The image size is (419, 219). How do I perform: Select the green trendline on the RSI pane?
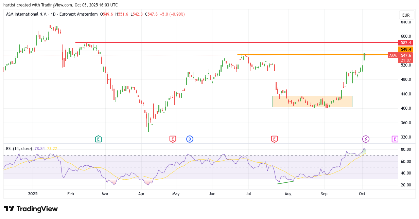pos(285,182)
